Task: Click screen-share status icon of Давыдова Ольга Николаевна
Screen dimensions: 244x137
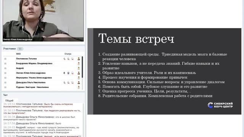Action: click(72, 83)
